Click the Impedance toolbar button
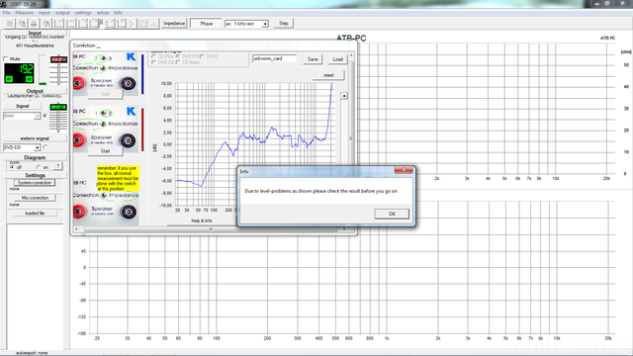Screen dimensions: 633x356 click(x=174, y=24)
